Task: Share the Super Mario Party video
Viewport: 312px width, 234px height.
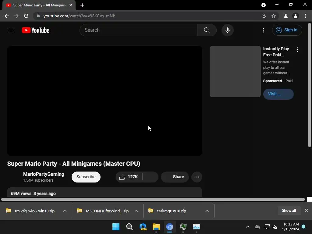Action: click(x=175, y=177)
